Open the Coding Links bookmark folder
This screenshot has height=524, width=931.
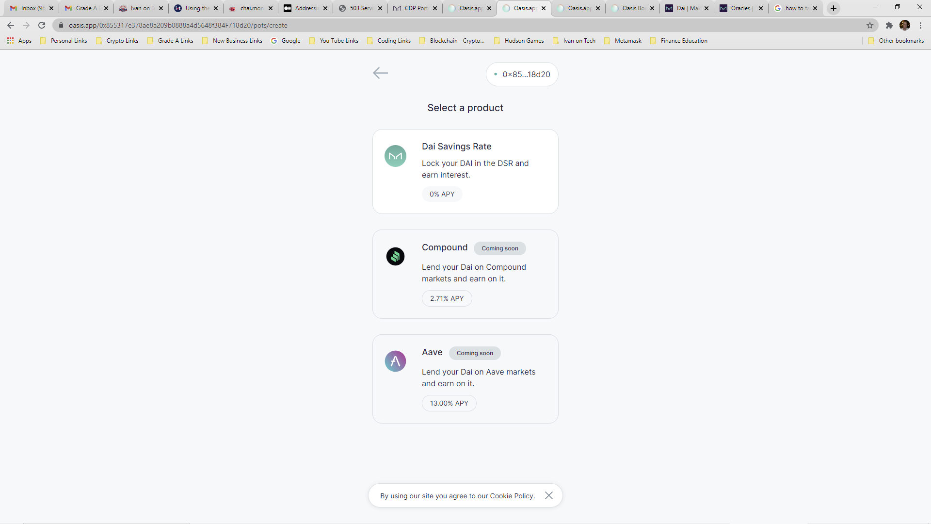(389, 41)
